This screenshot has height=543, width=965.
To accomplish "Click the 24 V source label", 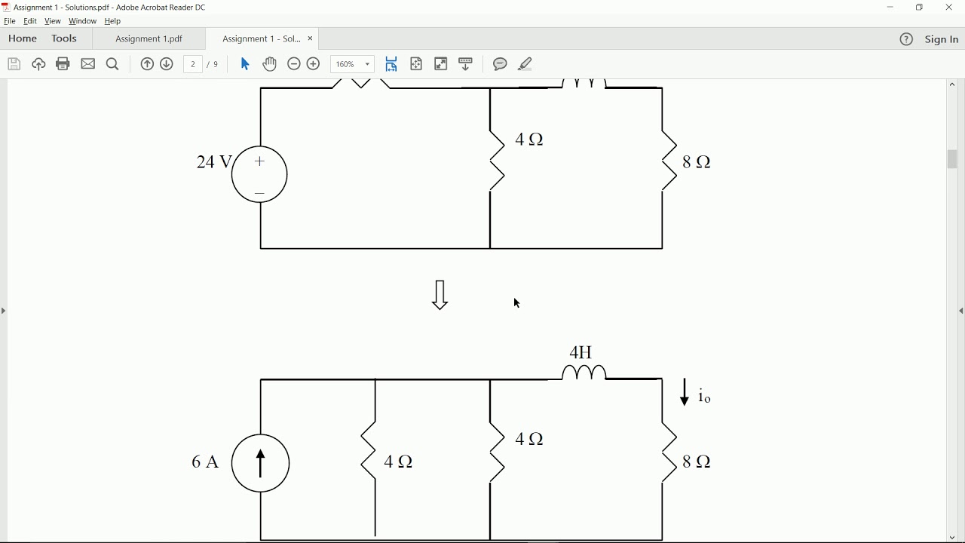I will click(214, 161).
